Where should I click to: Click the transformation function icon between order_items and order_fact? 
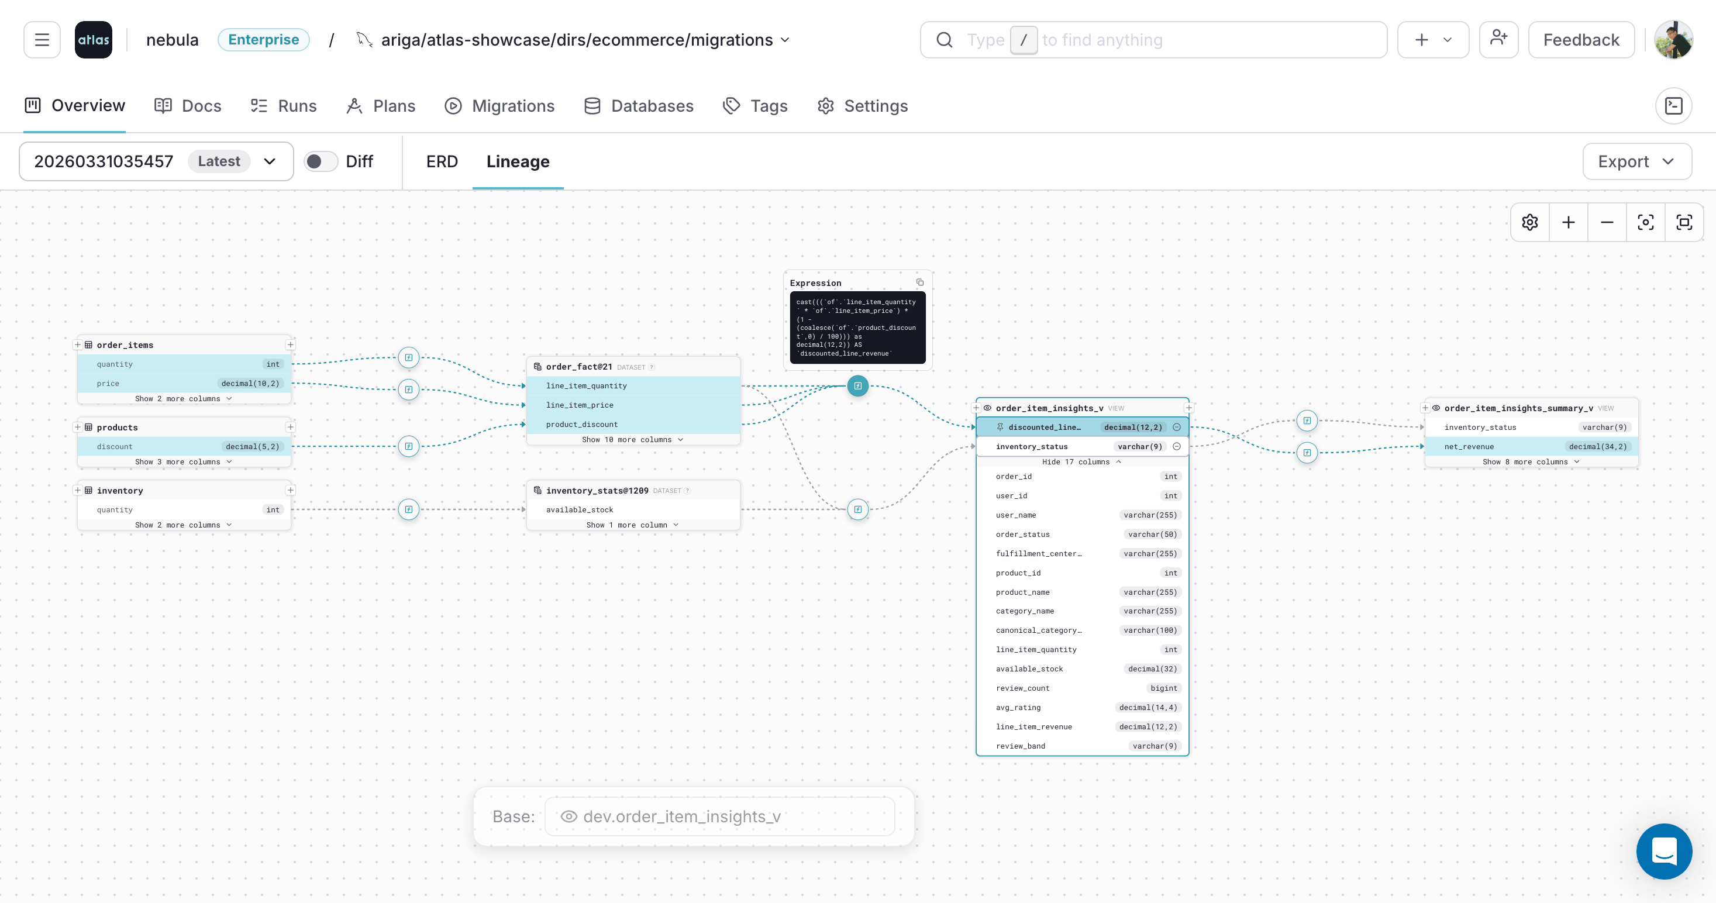click(x=408, y=357)
